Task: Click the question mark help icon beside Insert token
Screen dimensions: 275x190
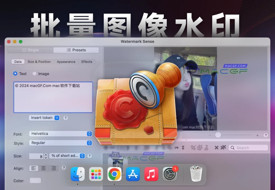Action: (66, 118)
